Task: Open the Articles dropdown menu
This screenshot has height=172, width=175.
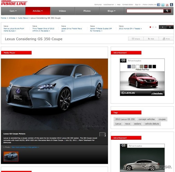Action: [38, 11]
